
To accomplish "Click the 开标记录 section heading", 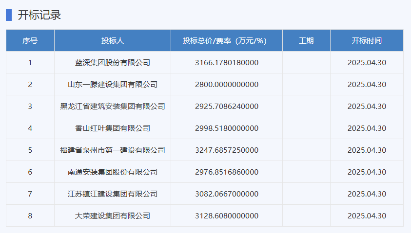I will click(39, 15).
